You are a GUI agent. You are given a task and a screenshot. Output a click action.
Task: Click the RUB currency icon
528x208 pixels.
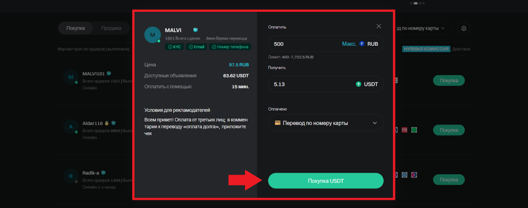[x=362, y=44]
